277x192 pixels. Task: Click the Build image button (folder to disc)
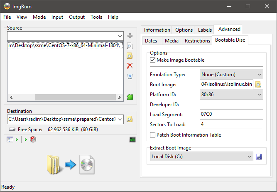pos(71,164)
